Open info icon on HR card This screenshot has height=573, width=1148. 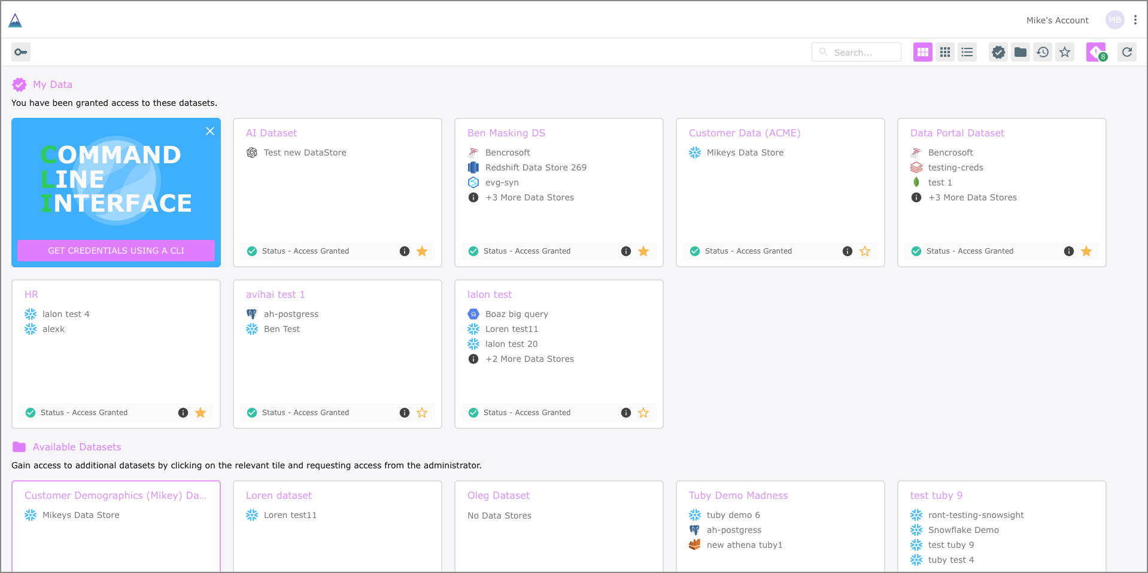coord(183,413)
